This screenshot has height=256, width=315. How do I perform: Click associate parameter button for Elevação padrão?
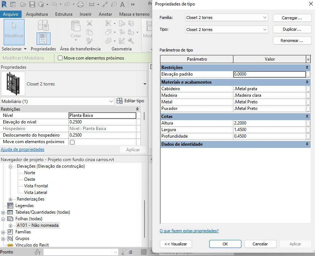coord(308,74)
